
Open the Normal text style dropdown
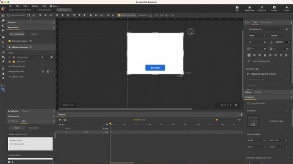(265, 29)
